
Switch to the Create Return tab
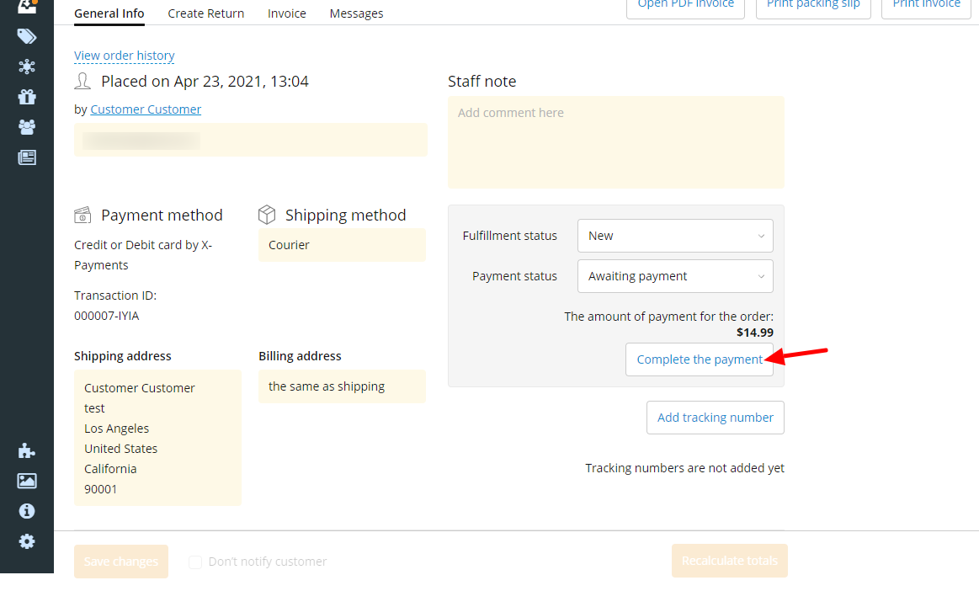click(206, 13)
